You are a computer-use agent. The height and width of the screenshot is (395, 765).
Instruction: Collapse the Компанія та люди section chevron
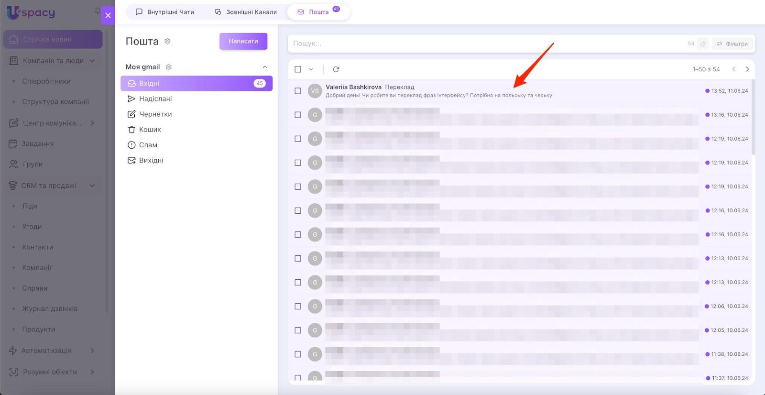92,61
